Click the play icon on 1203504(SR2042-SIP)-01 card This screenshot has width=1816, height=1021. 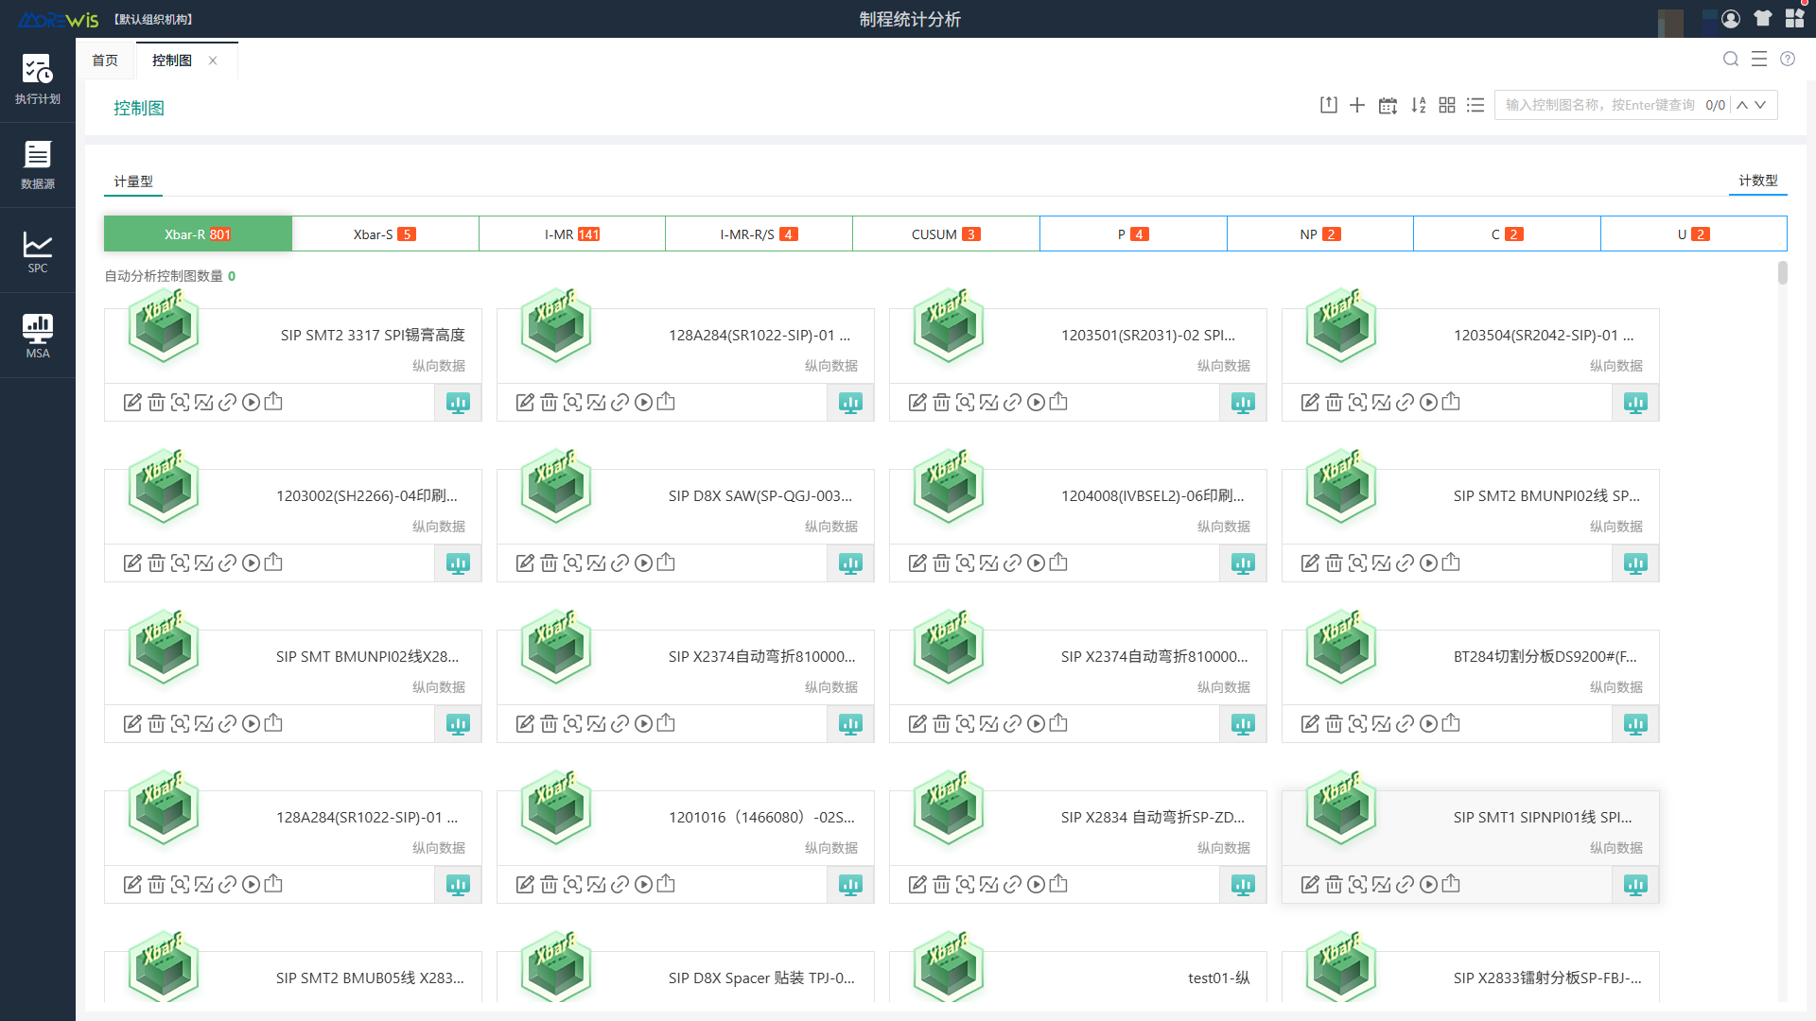click(1428, 403)
